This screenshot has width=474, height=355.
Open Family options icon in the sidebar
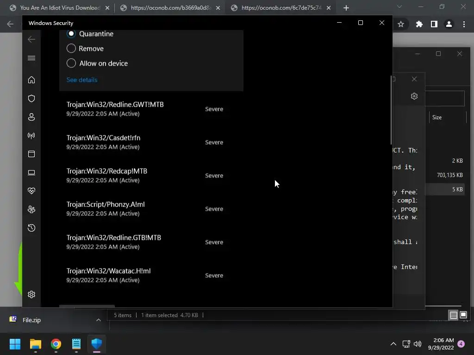pos(31,209)
